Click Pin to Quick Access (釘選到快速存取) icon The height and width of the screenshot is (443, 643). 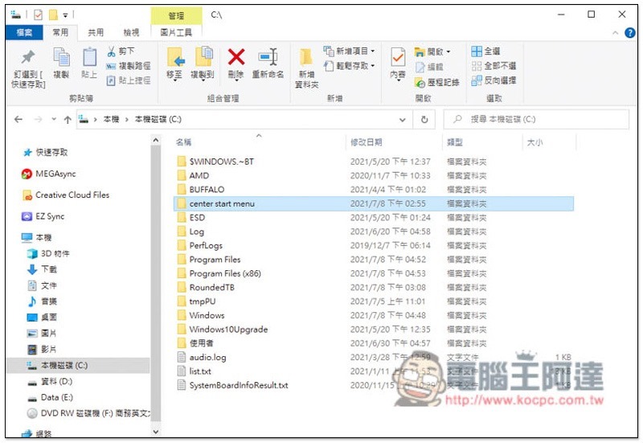point(28,57)
